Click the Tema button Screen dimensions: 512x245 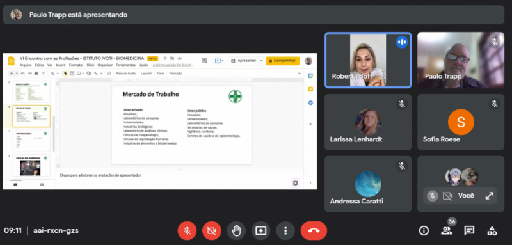click(161, 74)
